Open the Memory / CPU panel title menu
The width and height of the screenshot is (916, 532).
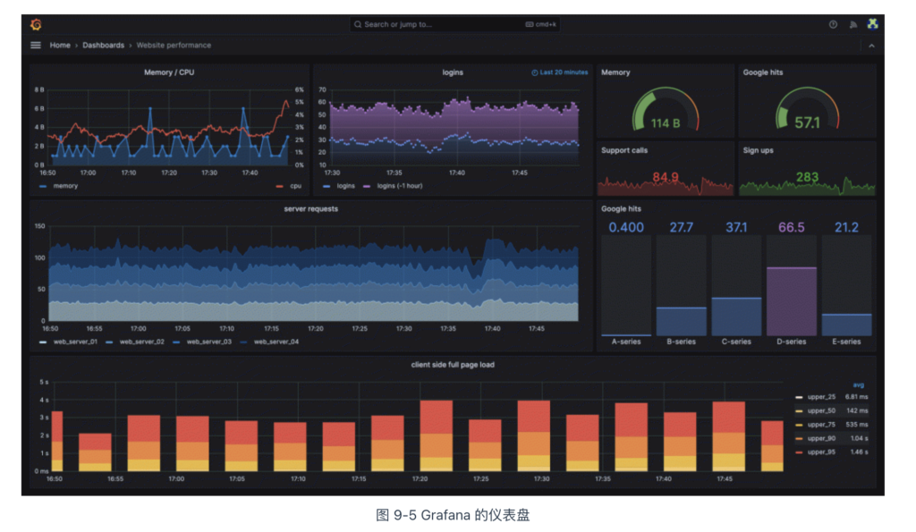(x=169, y=72)
